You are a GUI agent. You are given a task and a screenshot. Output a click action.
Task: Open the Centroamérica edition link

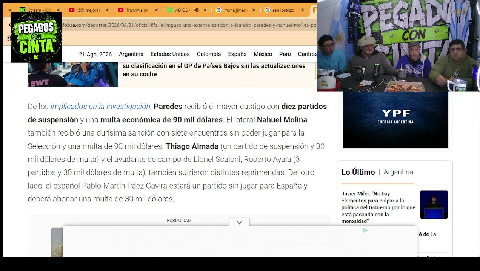coord(307,54)
